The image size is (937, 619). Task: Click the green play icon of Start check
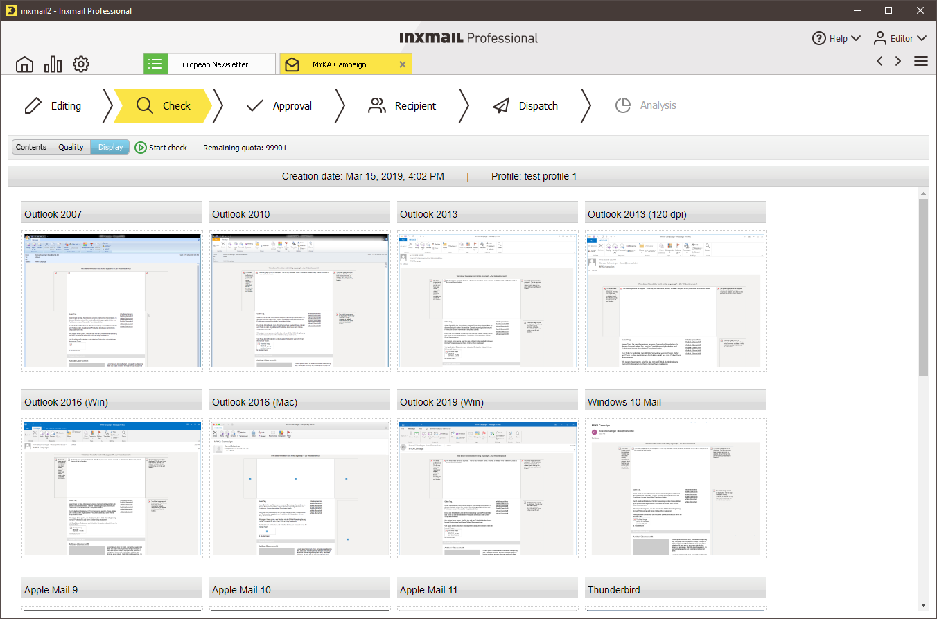[141, 147]
